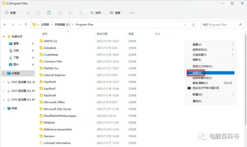Image resolution: width=247 pixels, height=147 pixels.
Task: Collapse the 快速访问 section
Action: pos(4,37)
